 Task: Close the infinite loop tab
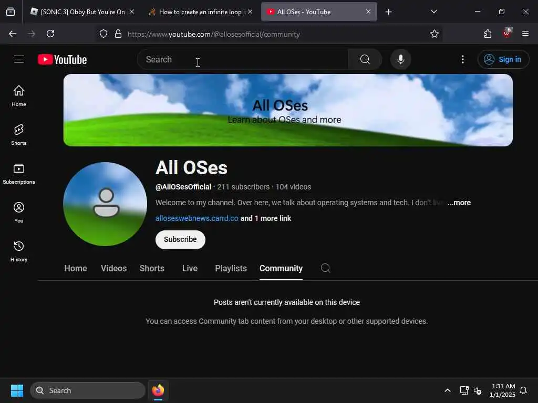tap(250, 12)
